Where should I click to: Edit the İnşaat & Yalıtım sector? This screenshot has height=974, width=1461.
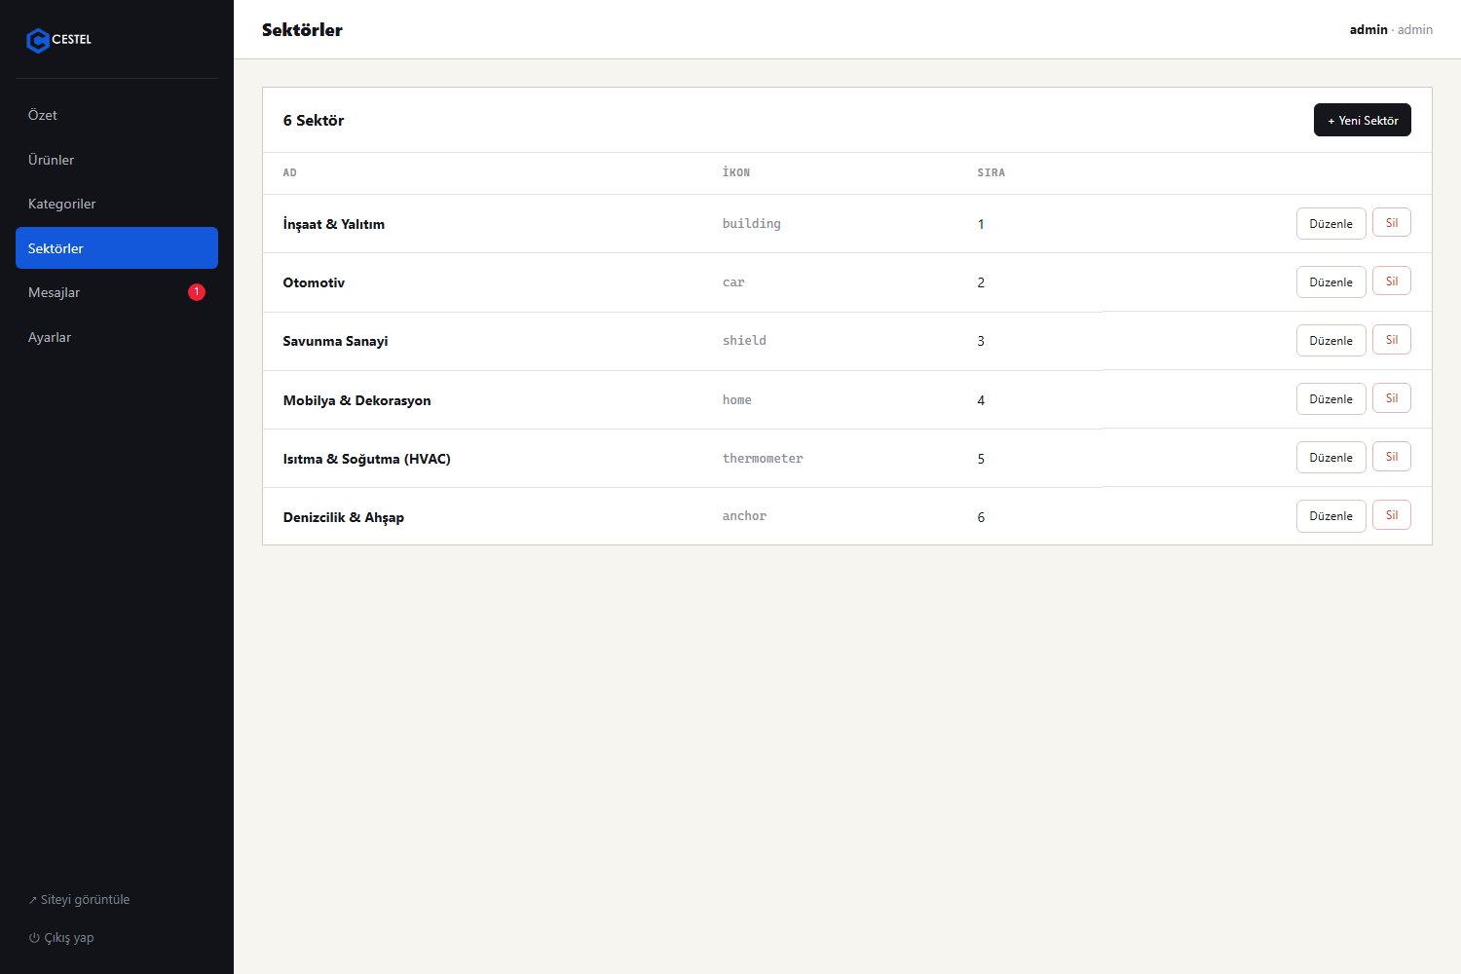1331,224
